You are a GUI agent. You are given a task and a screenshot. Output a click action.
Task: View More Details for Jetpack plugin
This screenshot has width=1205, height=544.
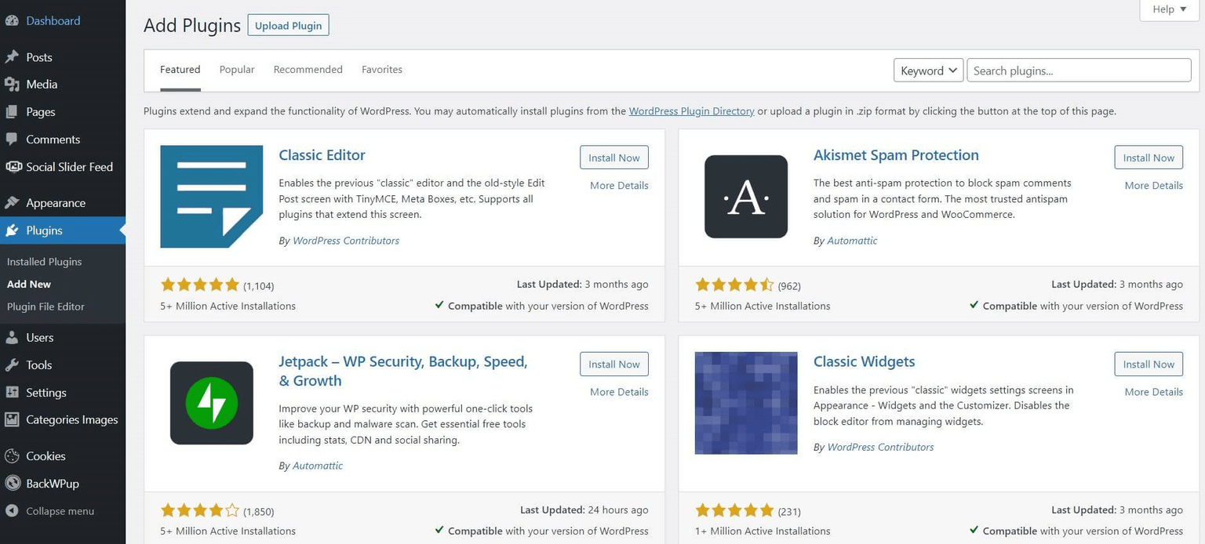pyautogui.click(x=619, y=392)
